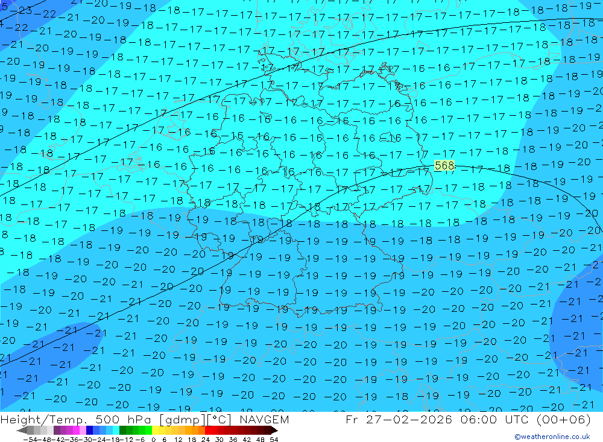
Task: Click the NAVGEM model name
Action: (x=264, y=419)
